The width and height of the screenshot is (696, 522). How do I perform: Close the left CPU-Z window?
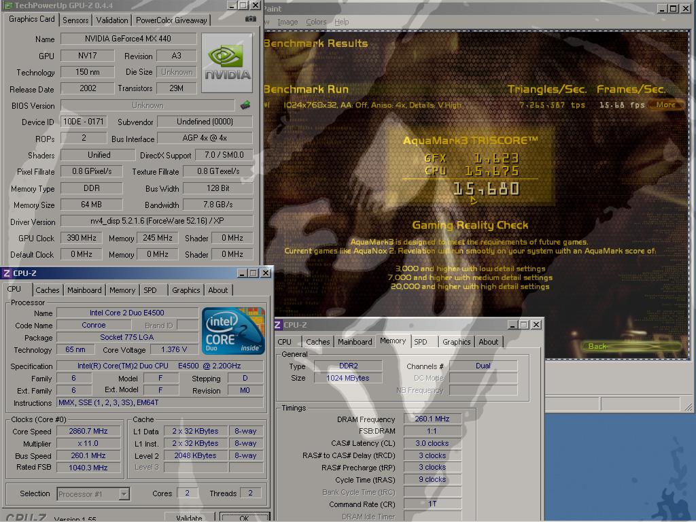click(x=266, y=273)
